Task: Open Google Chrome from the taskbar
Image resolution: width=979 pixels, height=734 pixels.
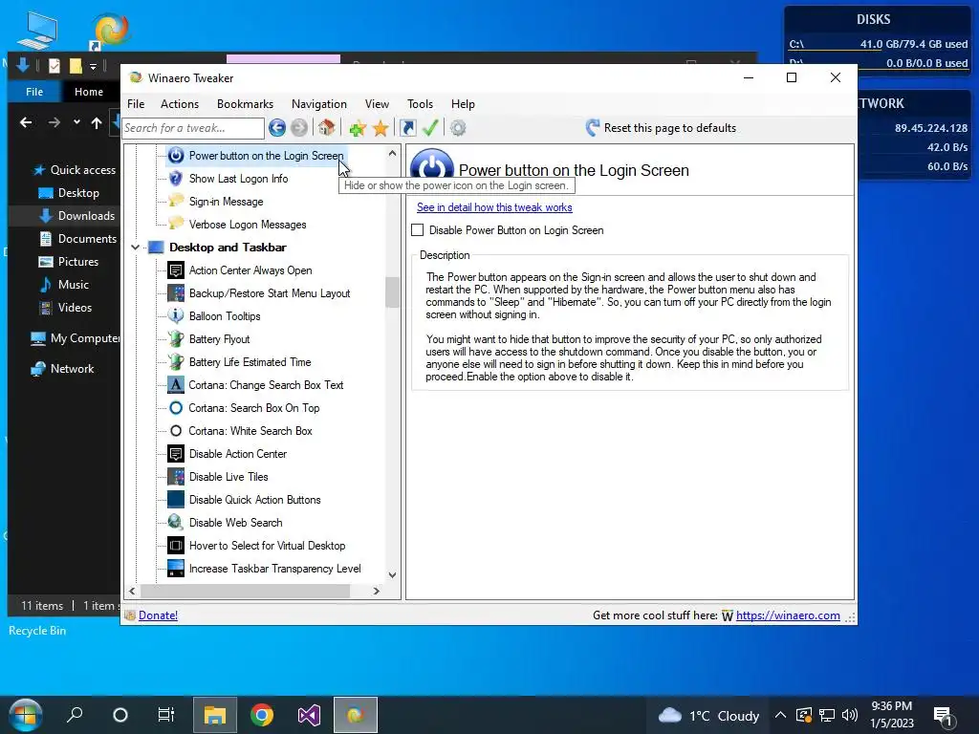Action: (262, 715)
